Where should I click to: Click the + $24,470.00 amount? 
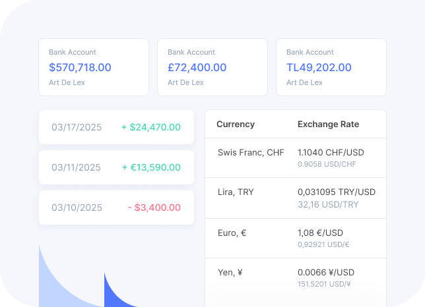tap(151, 127)
